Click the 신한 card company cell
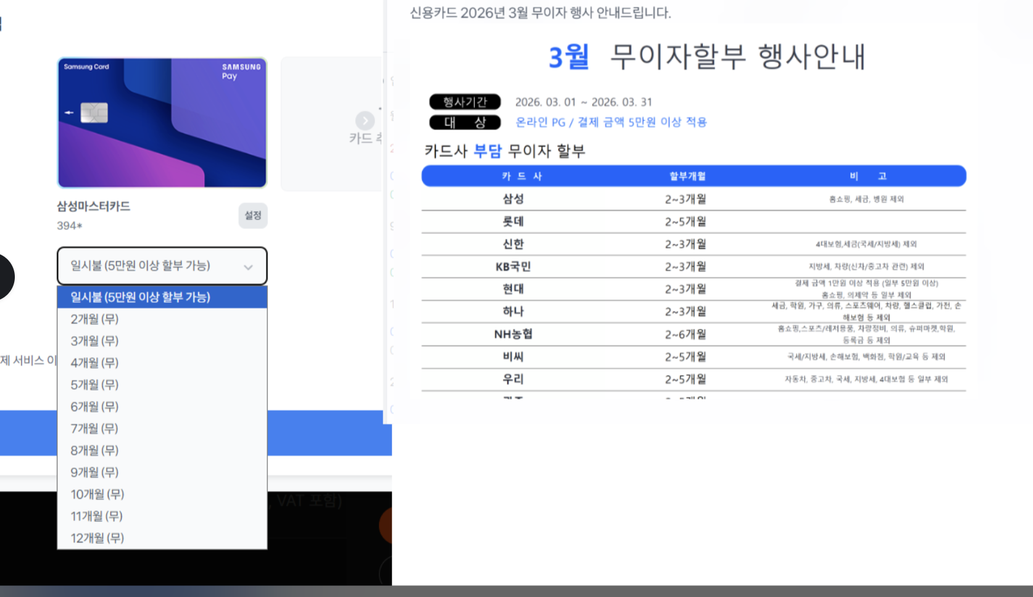This screenshot has width=1033, height=597. point(513,244)
